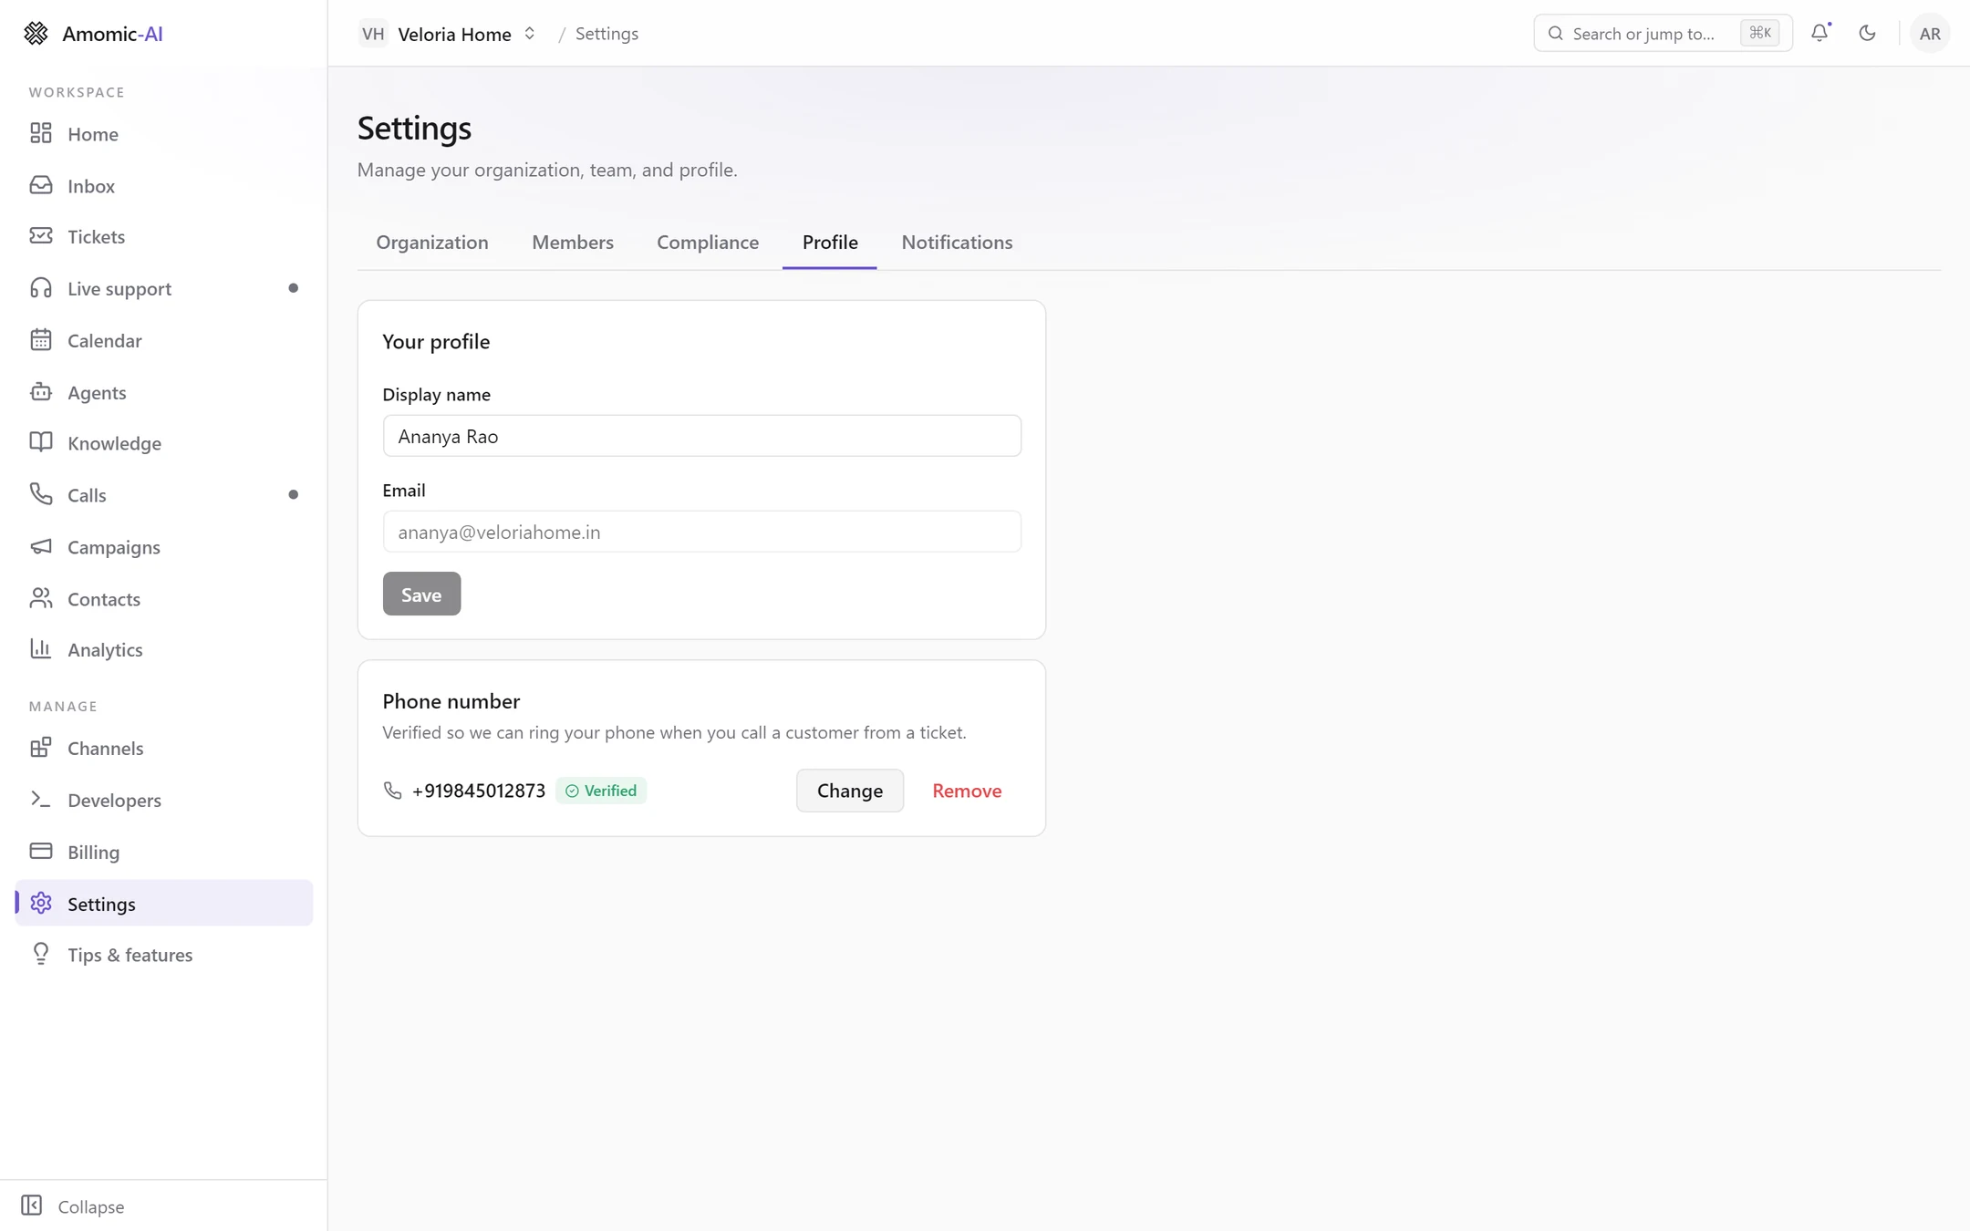
Task: Click Remove to delete phone number
Action: tap(967, 791)
